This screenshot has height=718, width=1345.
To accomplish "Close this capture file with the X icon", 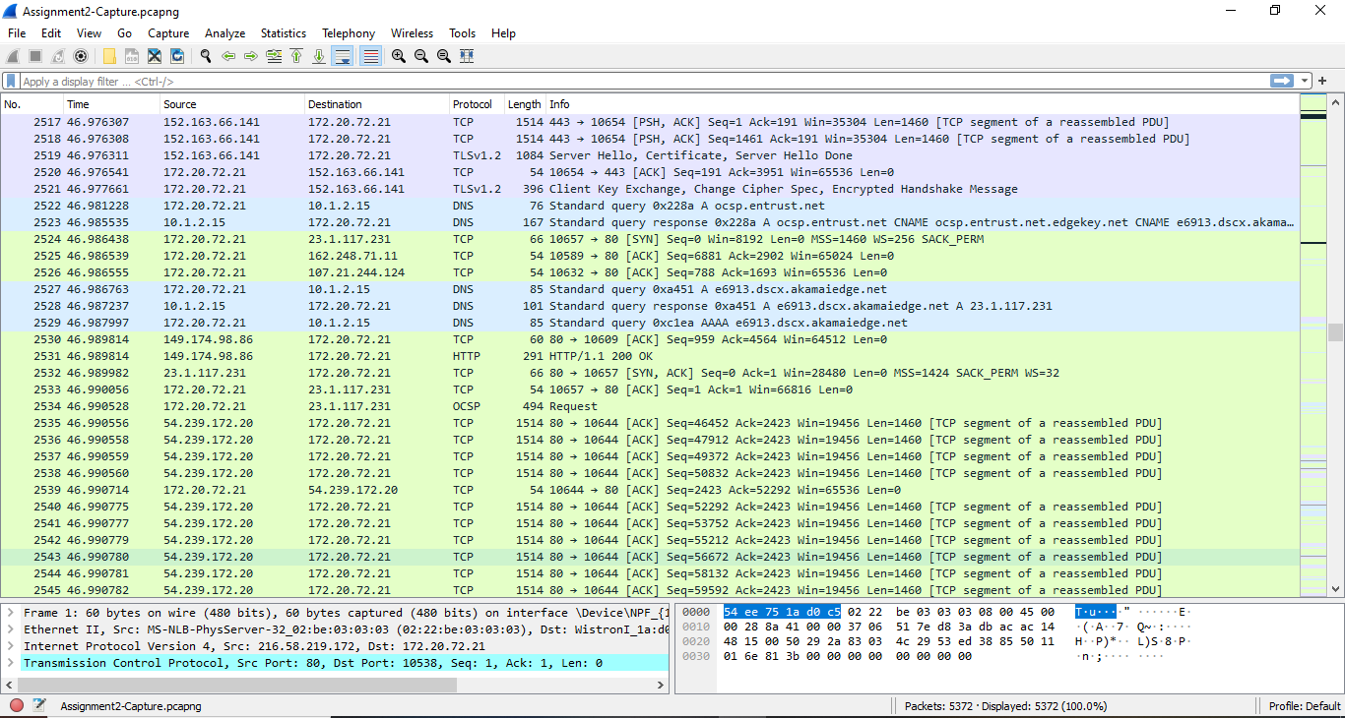I will 155,56.
